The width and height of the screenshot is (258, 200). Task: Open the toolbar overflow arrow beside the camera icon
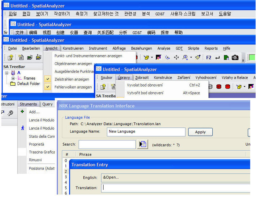click(x=243, y=59)
